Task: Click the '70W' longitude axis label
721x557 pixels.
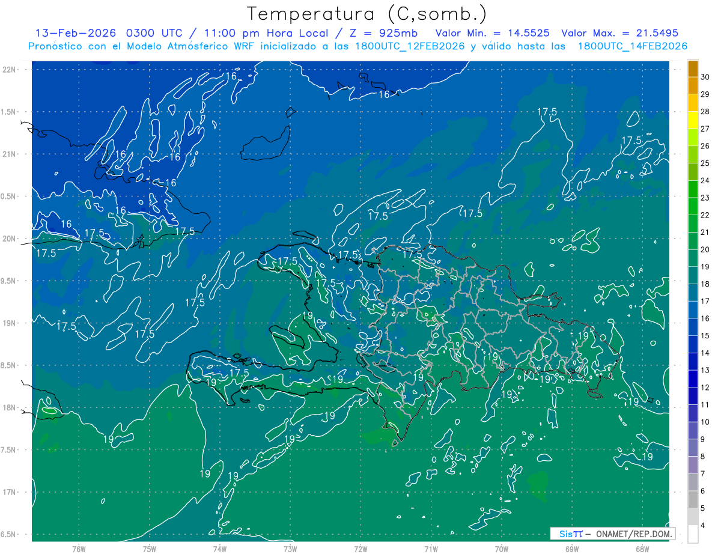Action: (502, 549)
